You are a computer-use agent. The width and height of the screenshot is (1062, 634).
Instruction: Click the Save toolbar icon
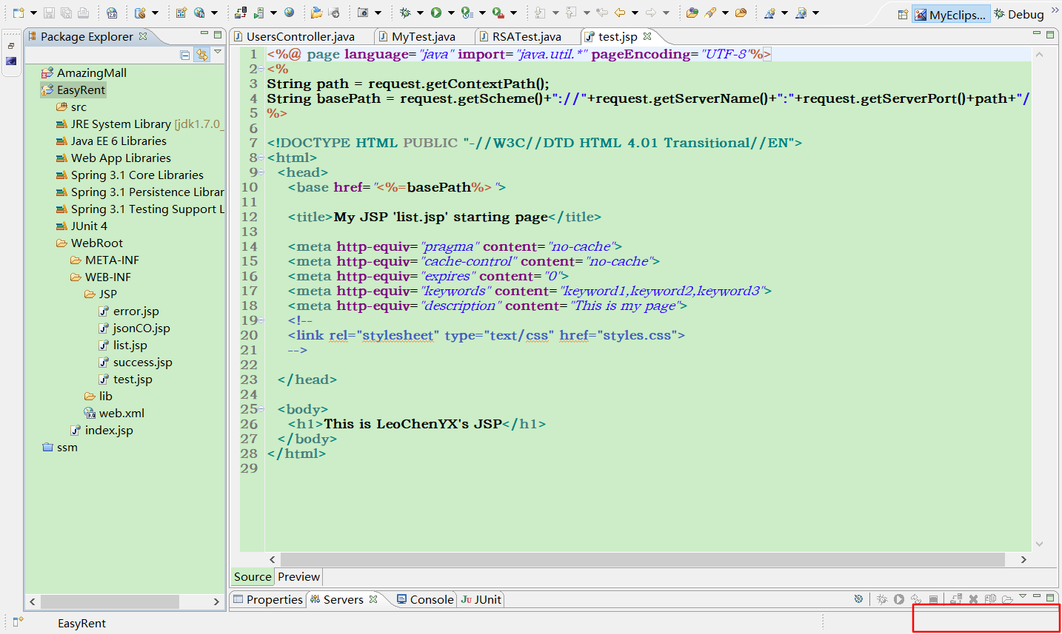49,13
